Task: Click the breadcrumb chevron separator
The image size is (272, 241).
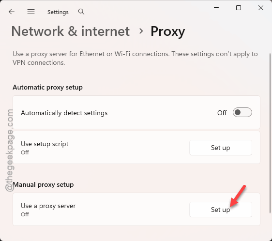Action: 141,31
